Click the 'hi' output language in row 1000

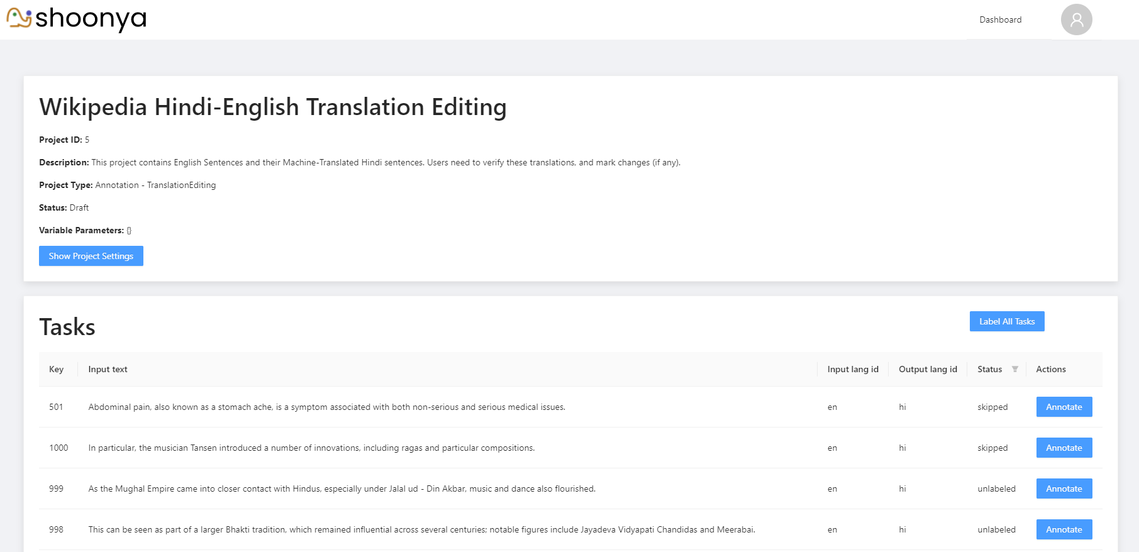click(902, 448)
